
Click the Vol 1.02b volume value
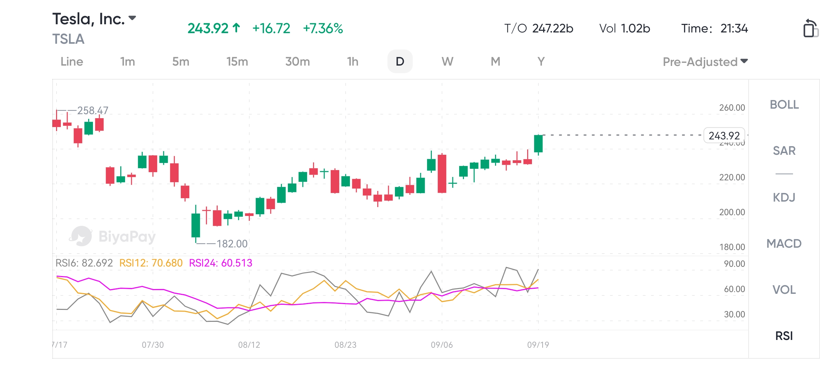coord(625,28)
